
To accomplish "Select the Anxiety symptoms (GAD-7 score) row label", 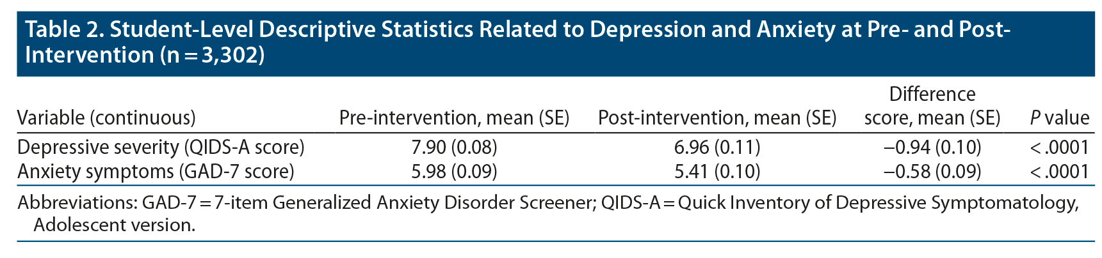I will click(x=156, y=172).
